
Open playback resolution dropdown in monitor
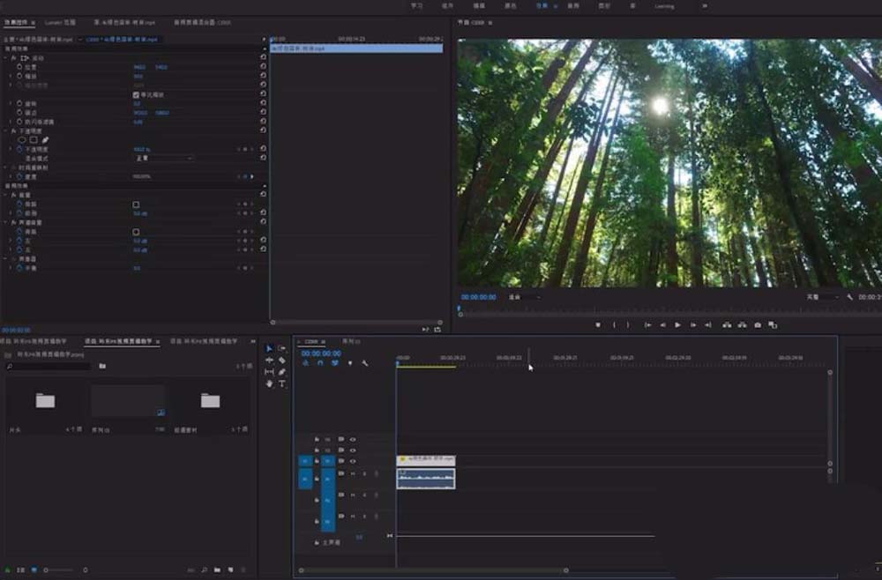coord(822,298)
